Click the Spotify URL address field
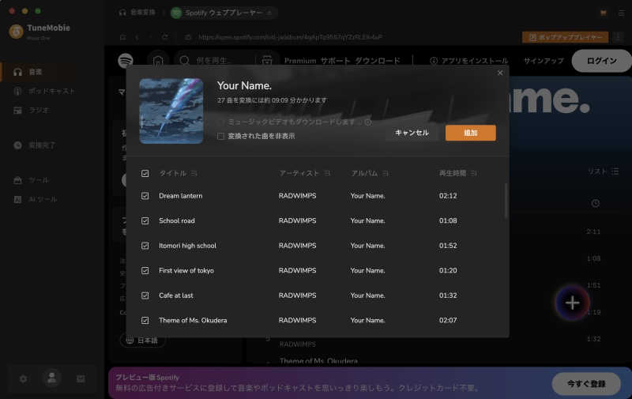This screenshot has width=632, height=399. click(290, 37)
